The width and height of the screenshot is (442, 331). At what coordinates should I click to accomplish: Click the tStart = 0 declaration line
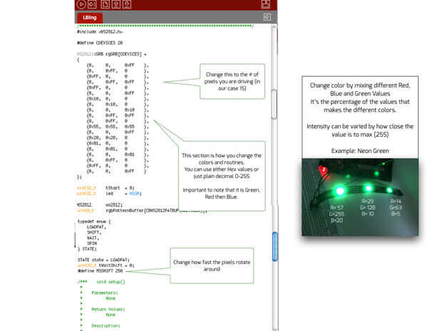pyautogui.click(x=106, y=188)
